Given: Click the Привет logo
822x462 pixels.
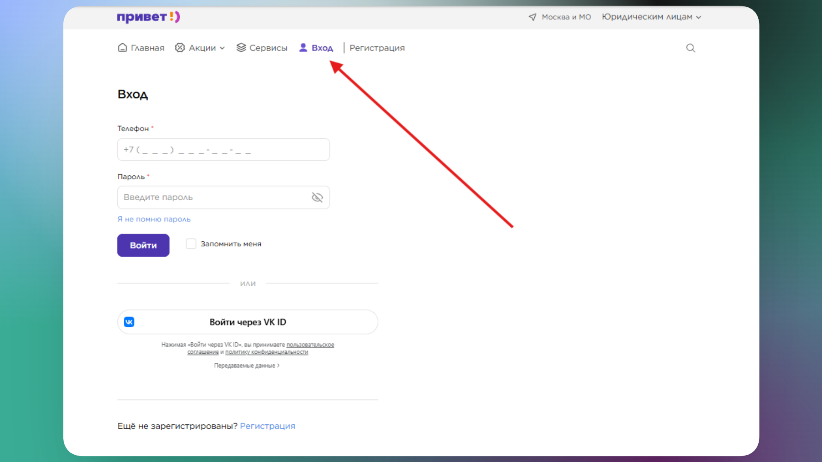Looking at the screenshot, I should (148, 17).
